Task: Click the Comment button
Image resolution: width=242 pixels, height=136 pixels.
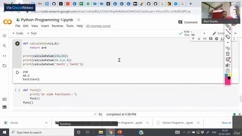Action: (x=188, y=22)
